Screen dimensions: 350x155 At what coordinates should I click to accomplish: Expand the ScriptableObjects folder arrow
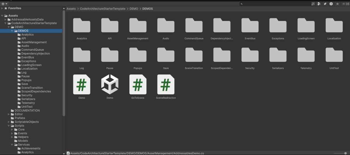[x=9, y=122]
